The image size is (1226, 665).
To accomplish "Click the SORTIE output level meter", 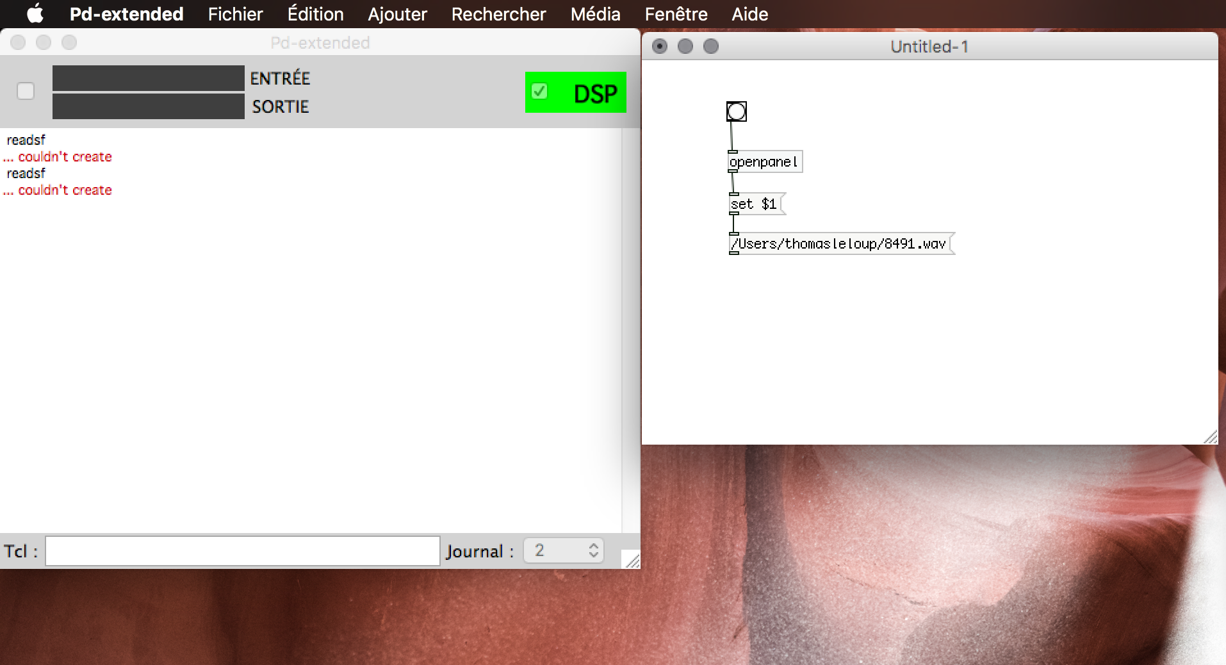I will (x=148, y=106).
